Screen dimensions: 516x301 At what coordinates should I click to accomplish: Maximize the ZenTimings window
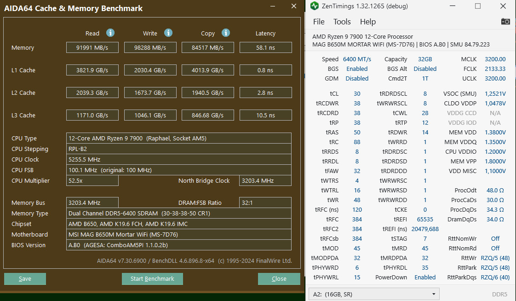coord(478,6)
